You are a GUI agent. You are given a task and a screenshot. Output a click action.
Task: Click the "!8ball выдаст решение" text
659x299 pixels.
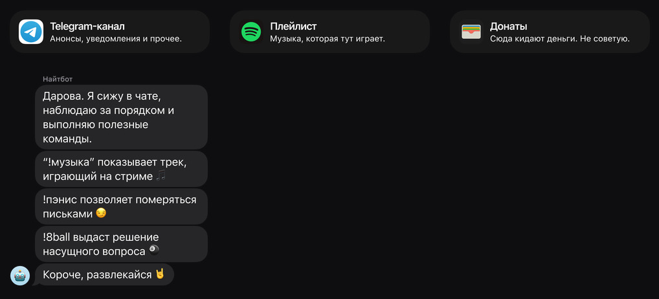(100, 238)
